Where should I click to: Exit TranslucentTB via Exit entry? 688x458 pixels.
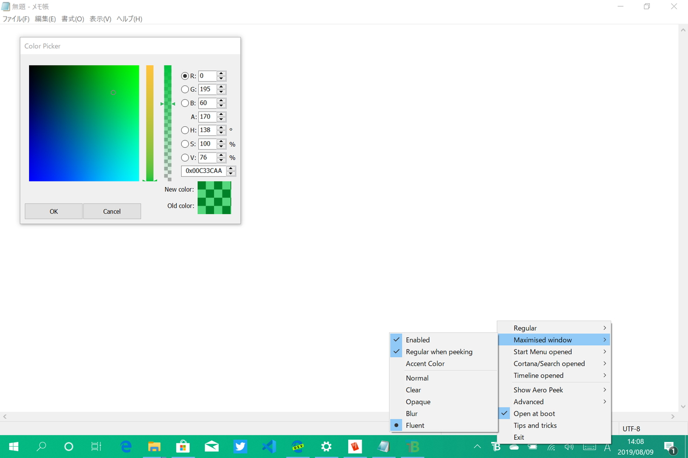point(554,437)
